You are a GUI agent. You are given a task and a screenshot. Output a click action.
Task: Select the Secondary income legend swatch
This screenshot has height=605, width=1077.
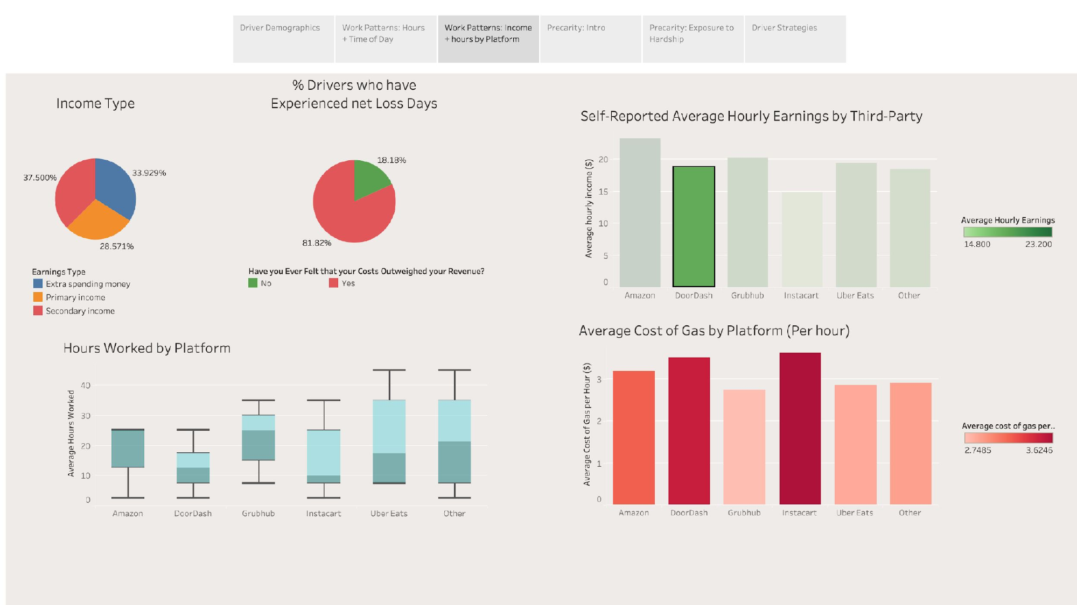coord(38,310)
